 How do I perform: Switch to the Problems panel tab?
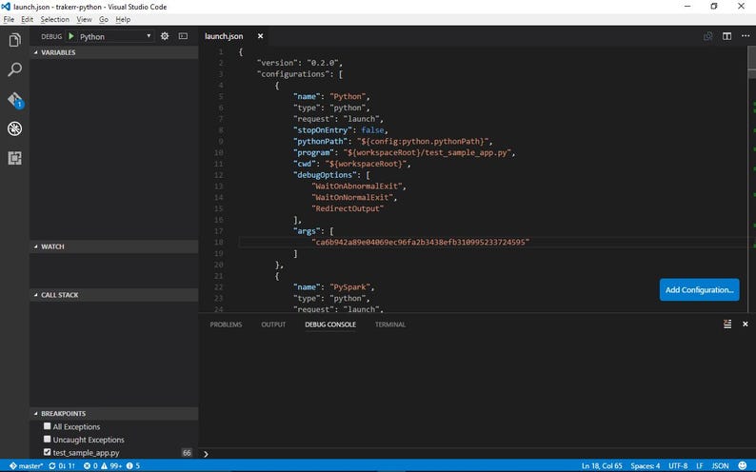(x=226, y=324)
